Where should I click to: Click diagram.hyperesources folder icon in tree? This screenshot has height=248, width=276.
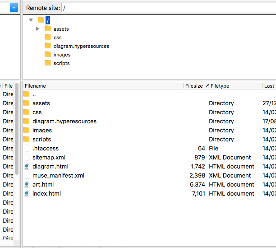48,46
